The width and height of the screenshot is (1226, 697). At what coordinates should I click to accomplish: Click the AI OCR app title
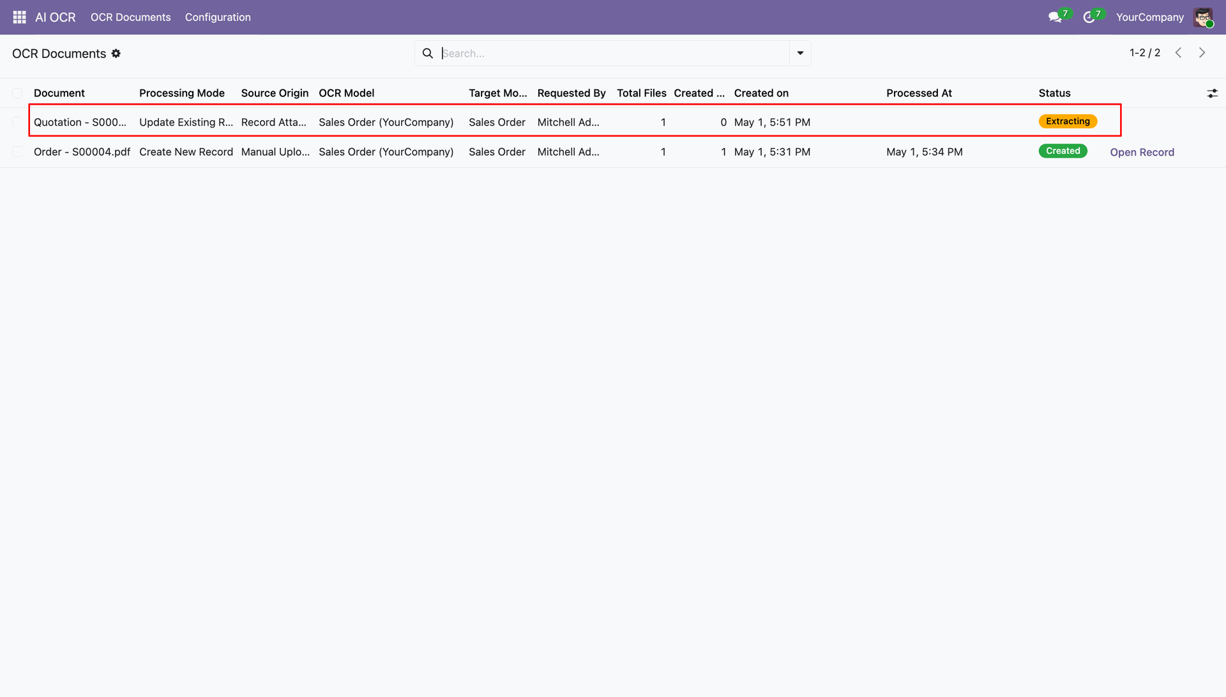click(56, 17)
